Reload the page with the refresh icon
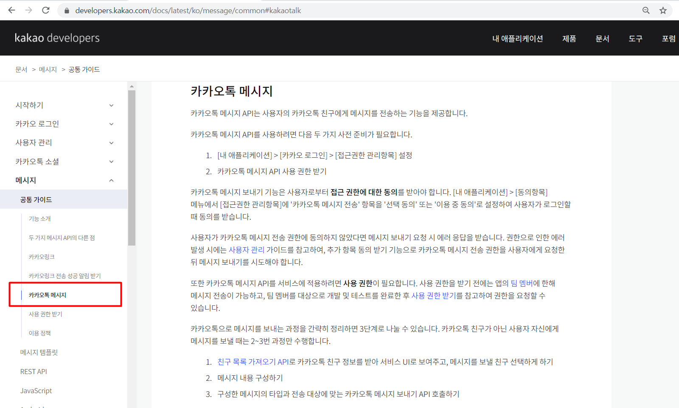This screenshot has width=679, height=408. point(46,10)
